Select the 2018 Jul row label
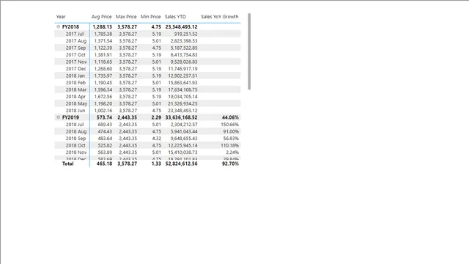The width and height of the screenshot is (469, 264). 75,125
